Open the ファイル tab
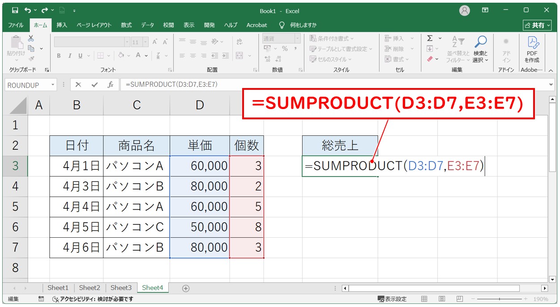Viewport: 560px width, 307px height. pos(16,25)
